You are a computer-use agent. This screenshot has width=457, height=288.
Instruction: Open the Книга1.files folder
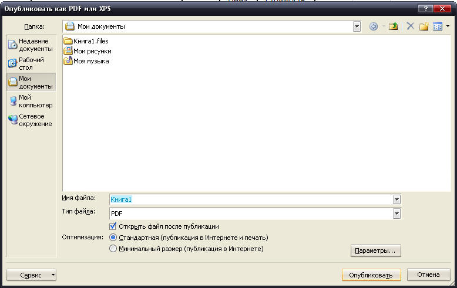tap(90, 41)
